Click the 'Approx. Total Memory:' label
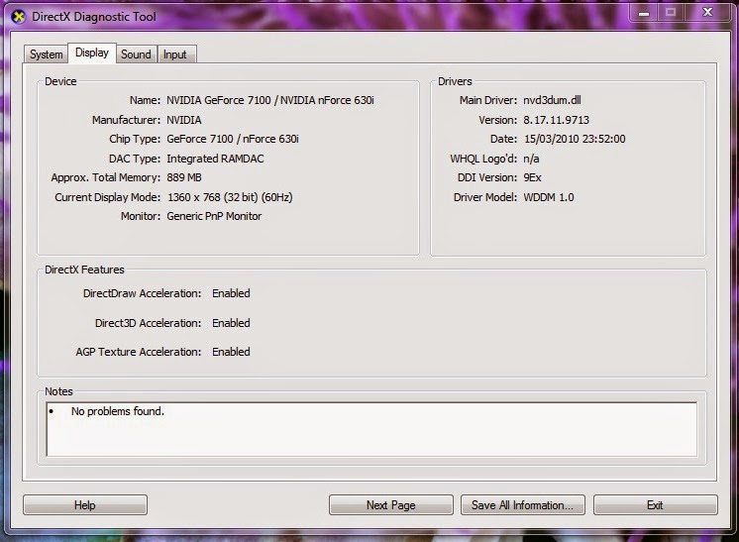The image size is (739, 542). tap(106, 177)
